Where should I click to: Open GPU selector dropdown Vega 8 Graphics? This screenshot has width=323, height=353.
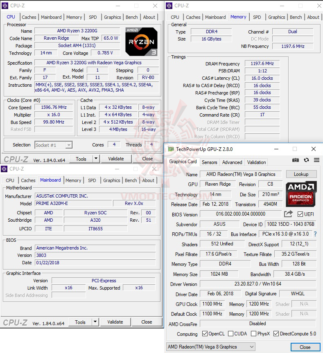(x=211, y=347)
